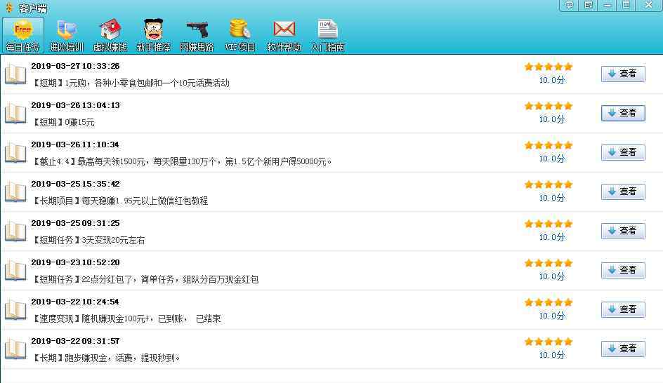Click the timestamp 2019-03-26 11:10:34
Viewport: 663px width, 383px height.
pos(75,145)
